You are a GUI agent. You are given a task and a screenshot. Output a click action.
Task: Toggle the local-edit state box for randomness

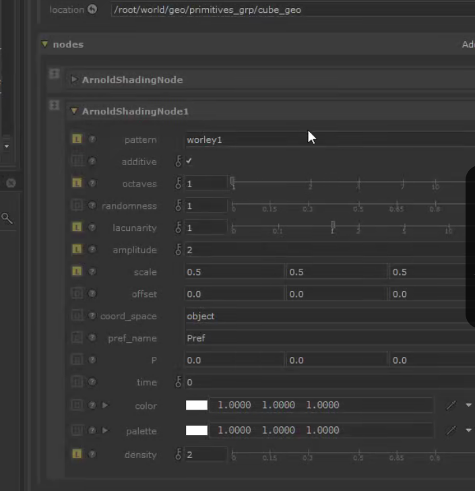tap(77, 205)
